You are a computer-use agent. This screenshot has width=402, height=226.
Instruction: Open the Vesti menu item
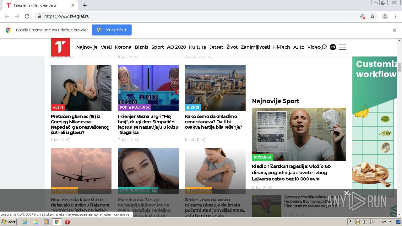pyautogui.click(x=106, y=47)
